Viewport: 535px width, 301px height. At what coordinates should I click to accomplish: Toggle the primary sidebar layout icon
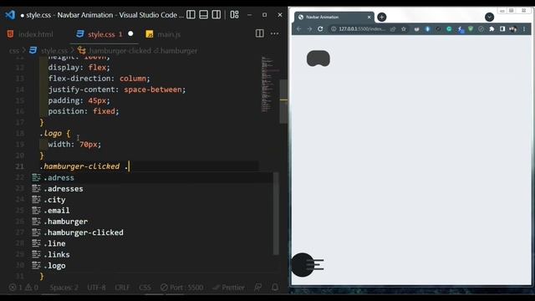click(x=191, y=15)
